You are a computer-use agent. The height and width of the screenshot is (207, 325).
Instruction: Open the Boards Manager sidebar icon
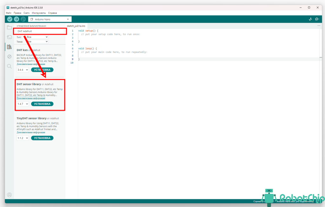pos(9,37)
